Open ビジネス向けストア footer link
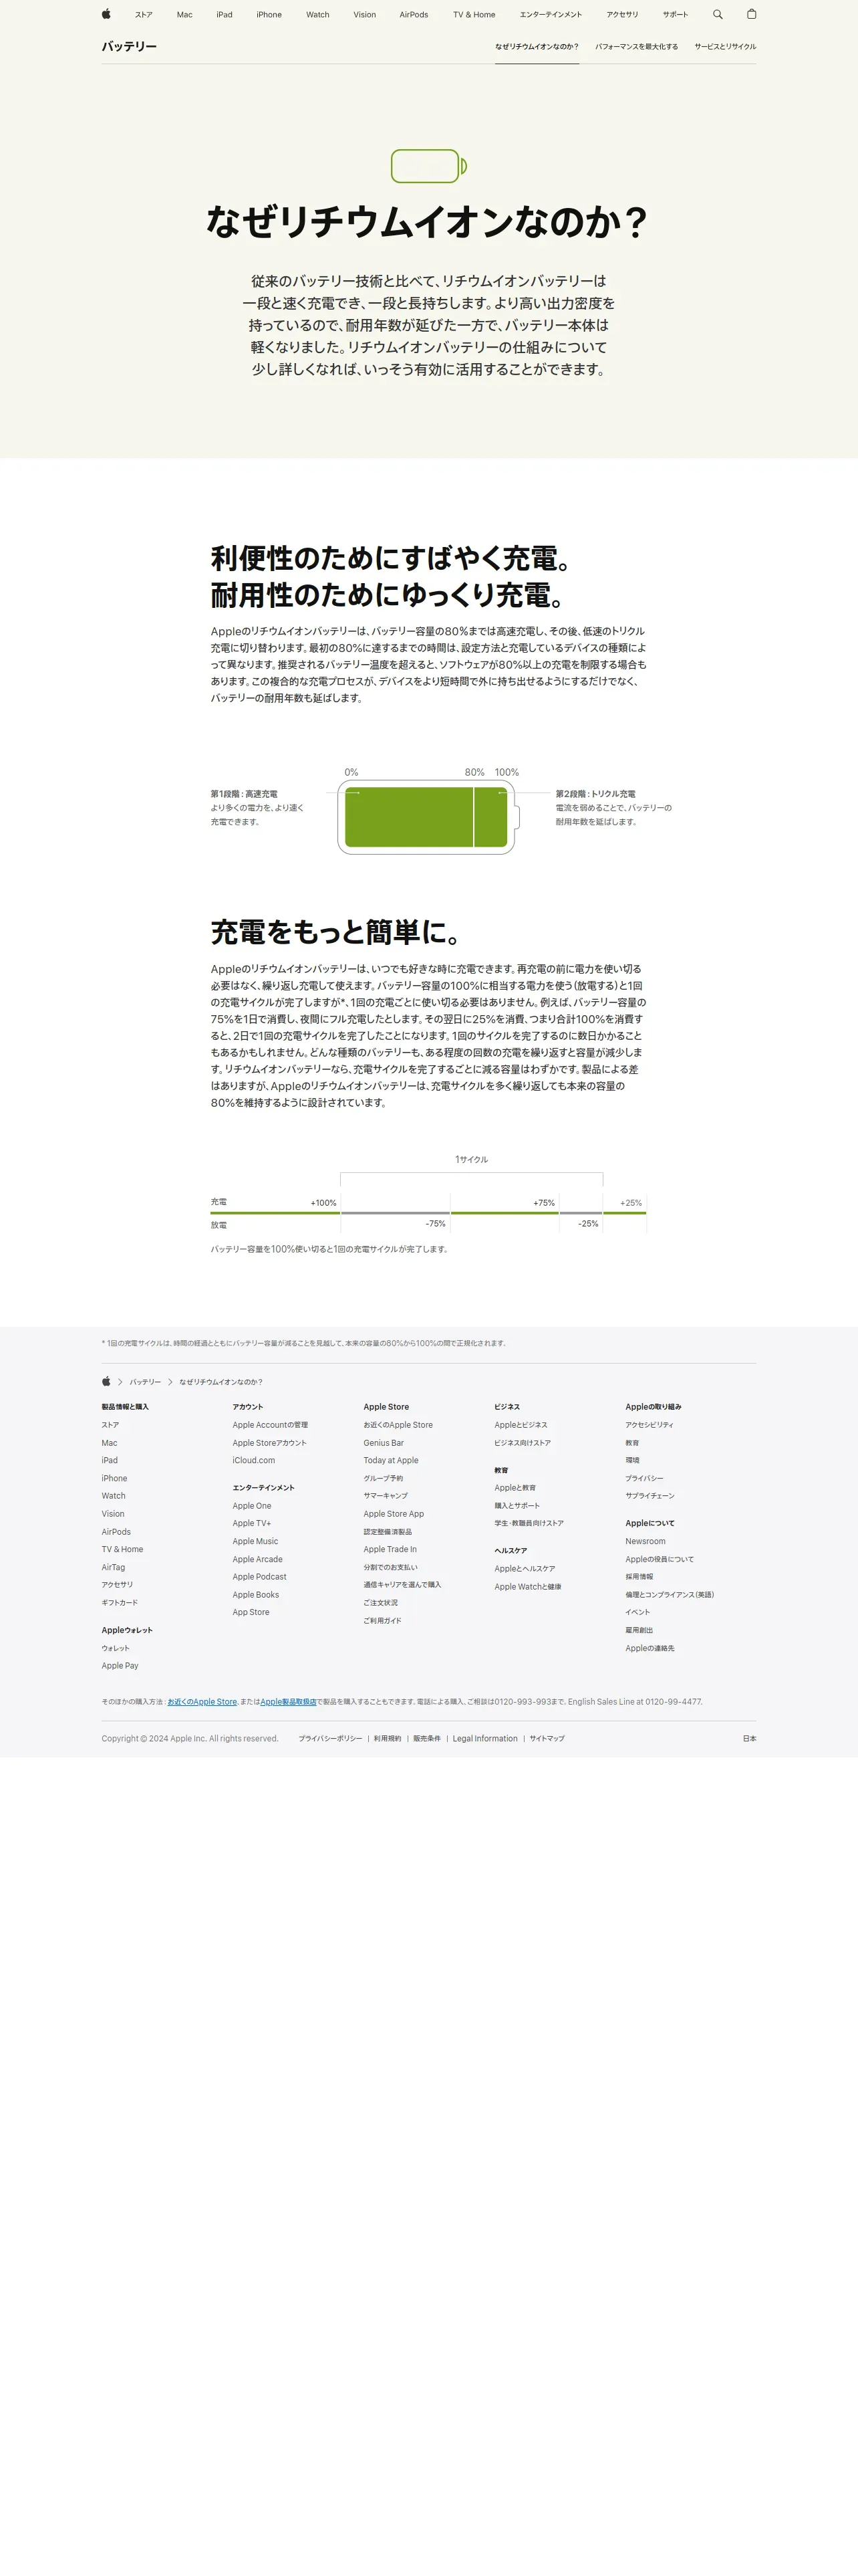Viewport: 858px width, 2576px height. pos(523,1443)
